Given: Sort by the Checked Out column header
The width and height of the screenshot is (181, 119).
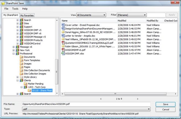Looking at the screenshot, I should point(170,21).
